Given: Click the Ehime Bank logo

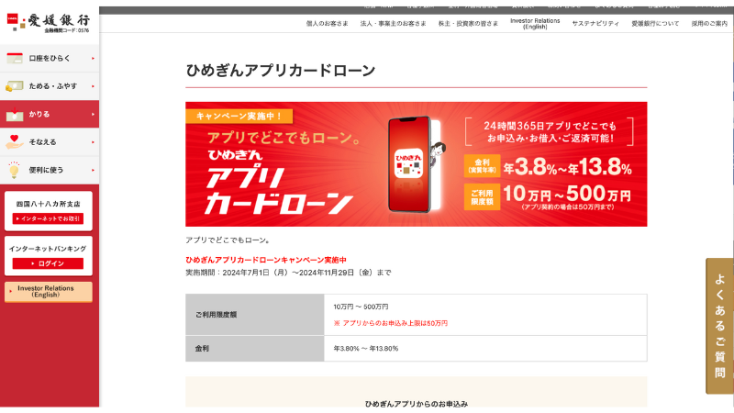Looking at the screenshot, I should pyautogui.click(x=49, y=23).
